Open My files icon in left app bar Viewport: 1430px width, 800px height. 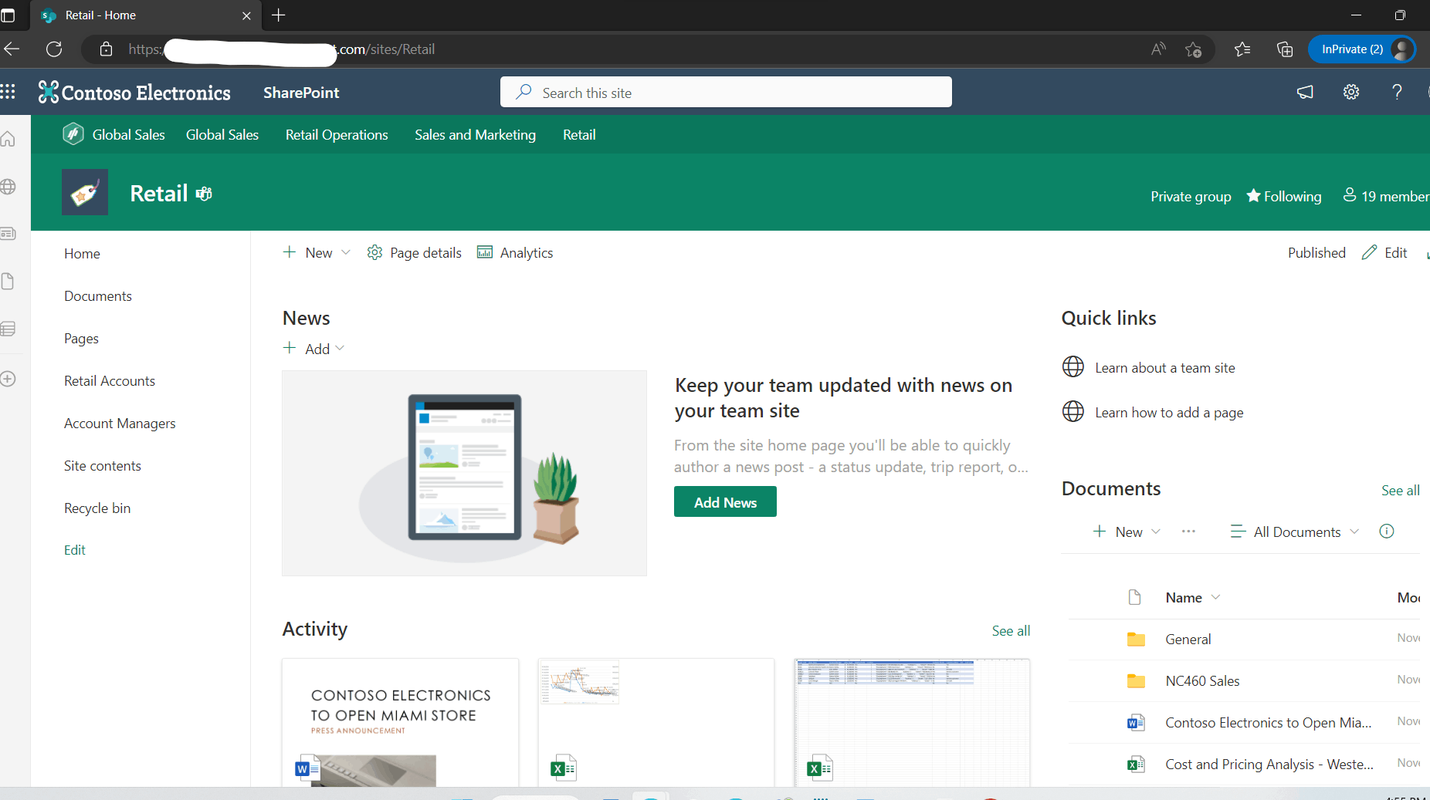tap(8, 282)
